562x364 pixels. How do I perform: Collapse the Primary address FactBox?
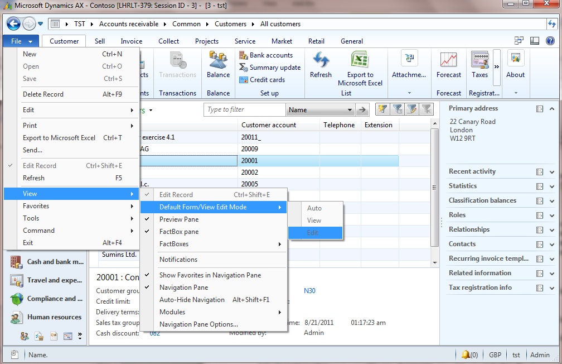pos(552,109)
